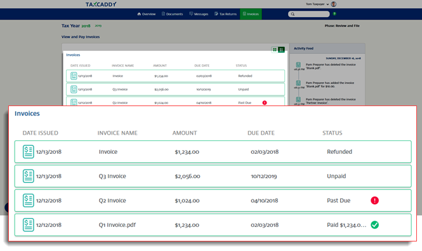Switch invoices to grid tile view

point(275,50)
